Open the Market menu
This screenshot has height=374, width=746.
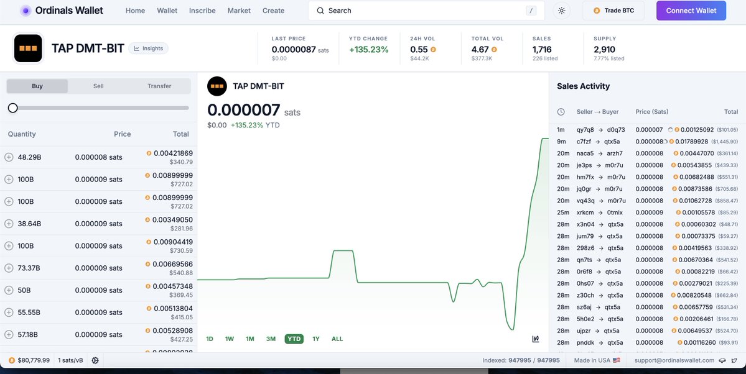pyautogui.click(x=239, y=11)
